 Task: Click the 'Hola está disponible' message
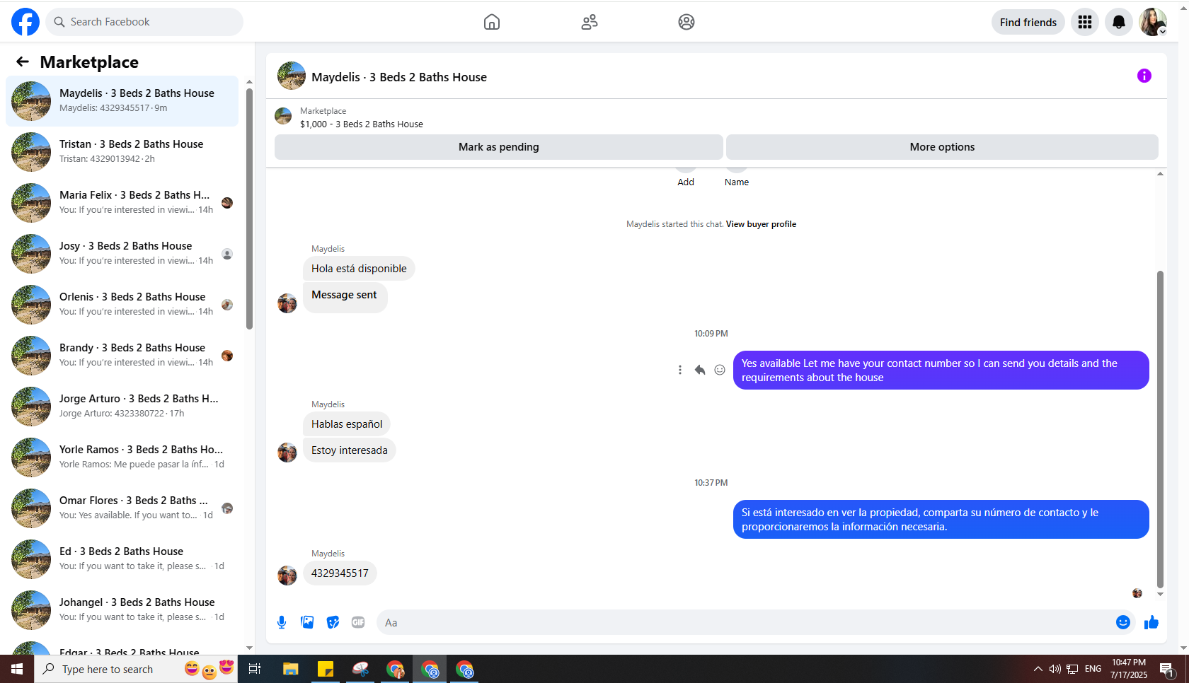pos(359,269)
